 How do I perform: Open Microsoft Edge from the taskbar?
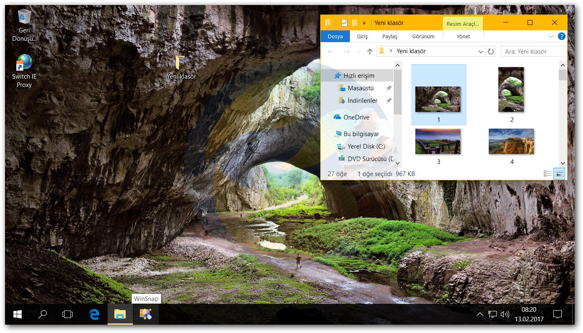[94, 314]
